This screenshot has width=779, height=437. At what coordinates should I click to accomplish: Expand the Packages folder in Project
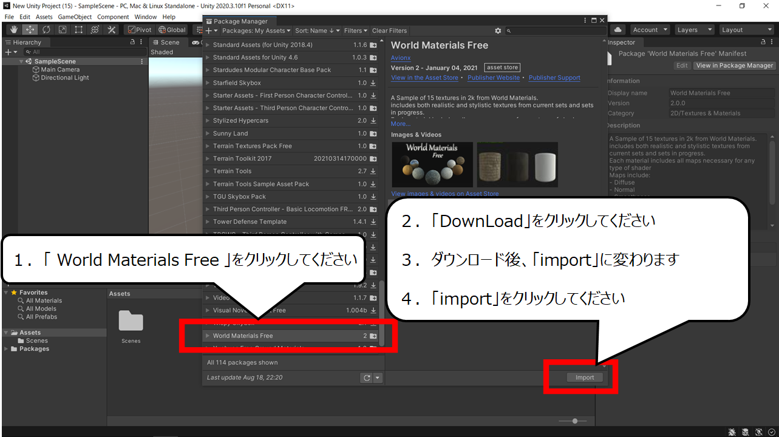[x=7, y=349]
